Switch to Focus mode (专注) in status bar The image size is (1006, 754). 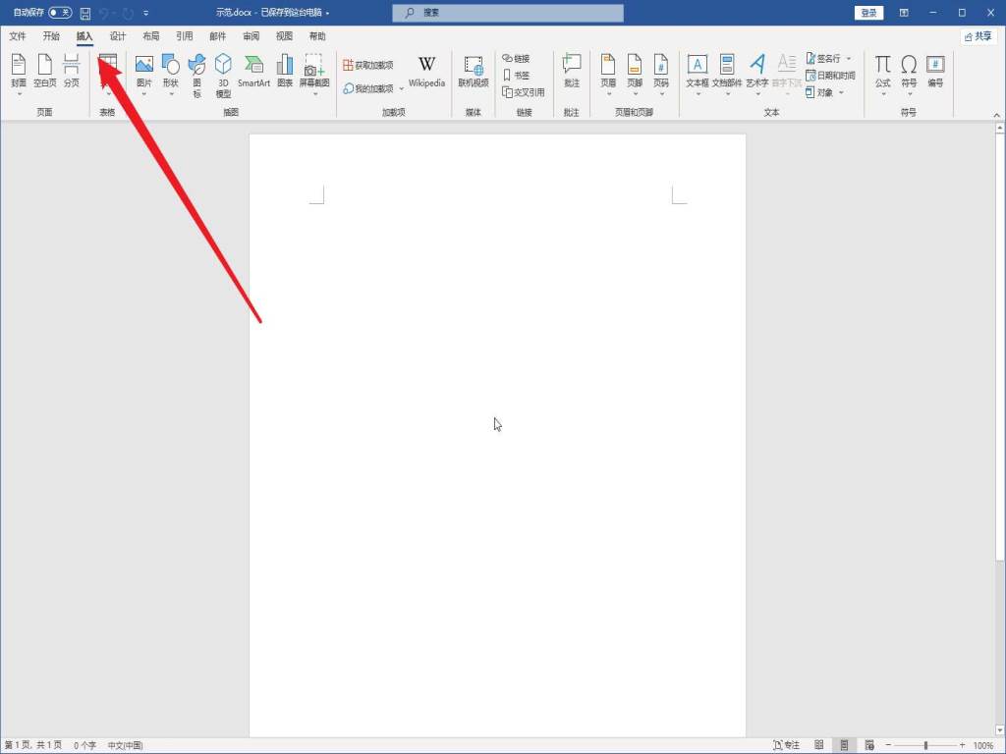[x=786, y=745]
